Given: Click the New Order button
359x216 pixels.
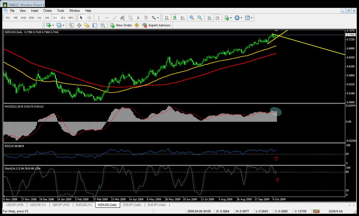Looking at the screenshot, I should 121,25.
